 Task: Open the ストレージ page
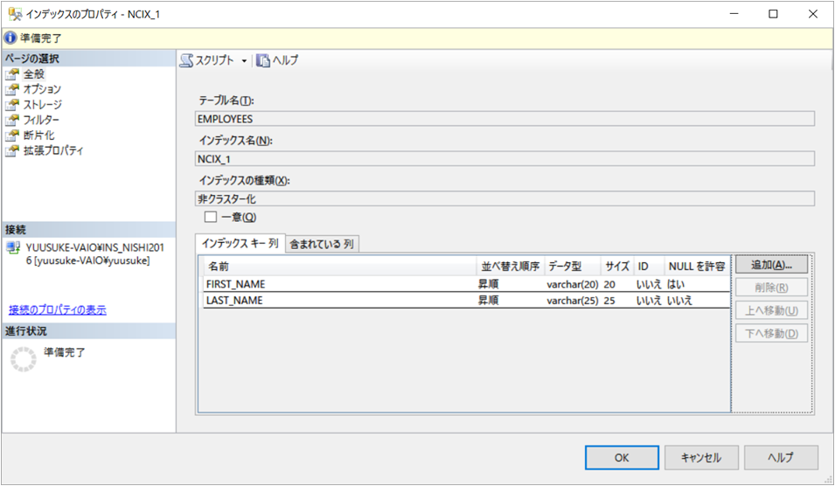tap(43, 105)
